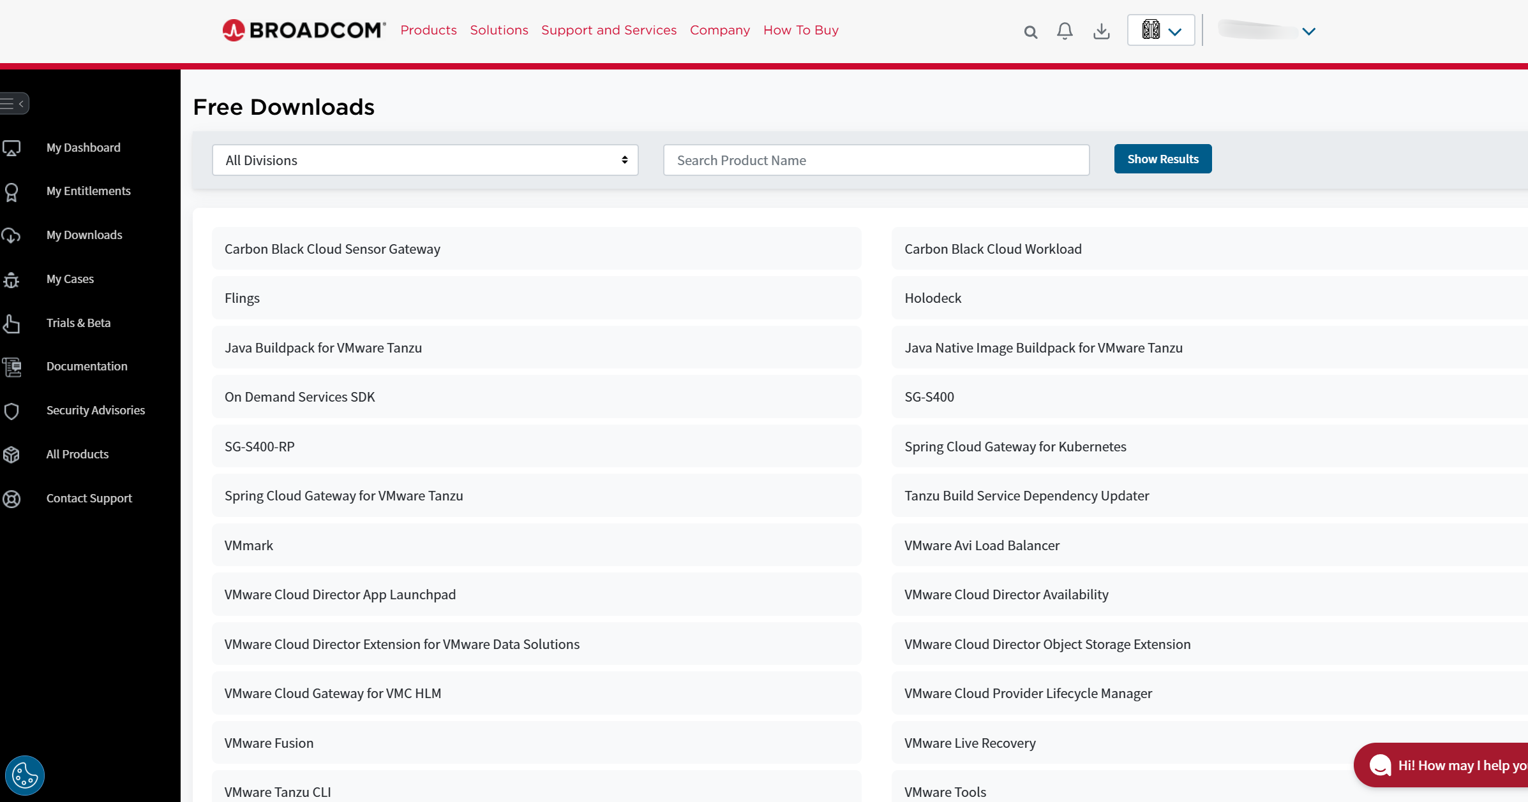Open the cookie preferences icon
Screen dimensions: 1528x802
pyautogui.click(x=25, y=775)
